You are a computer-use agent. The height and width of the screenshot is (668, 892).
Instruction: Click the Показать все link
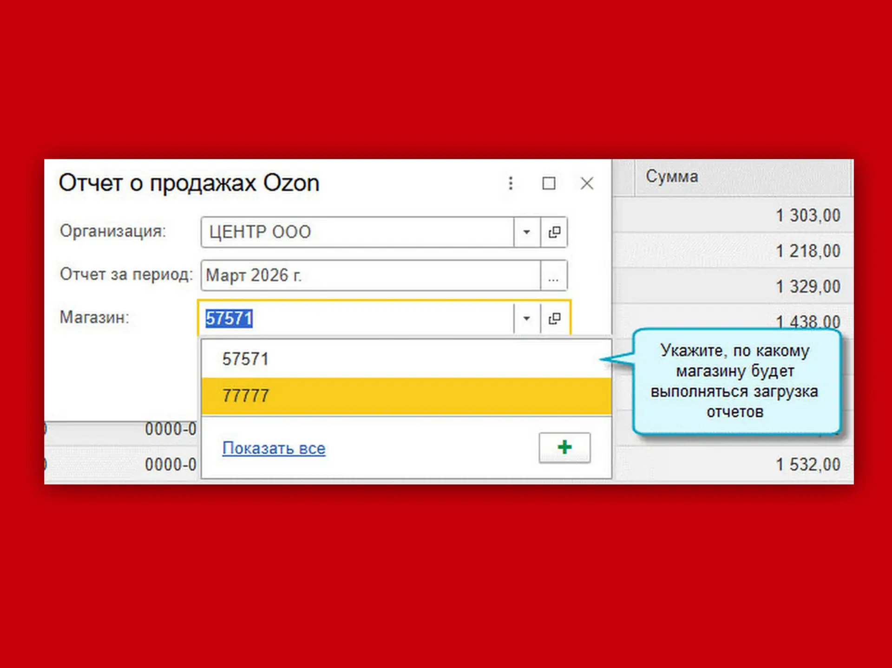(x=274, y=448)
